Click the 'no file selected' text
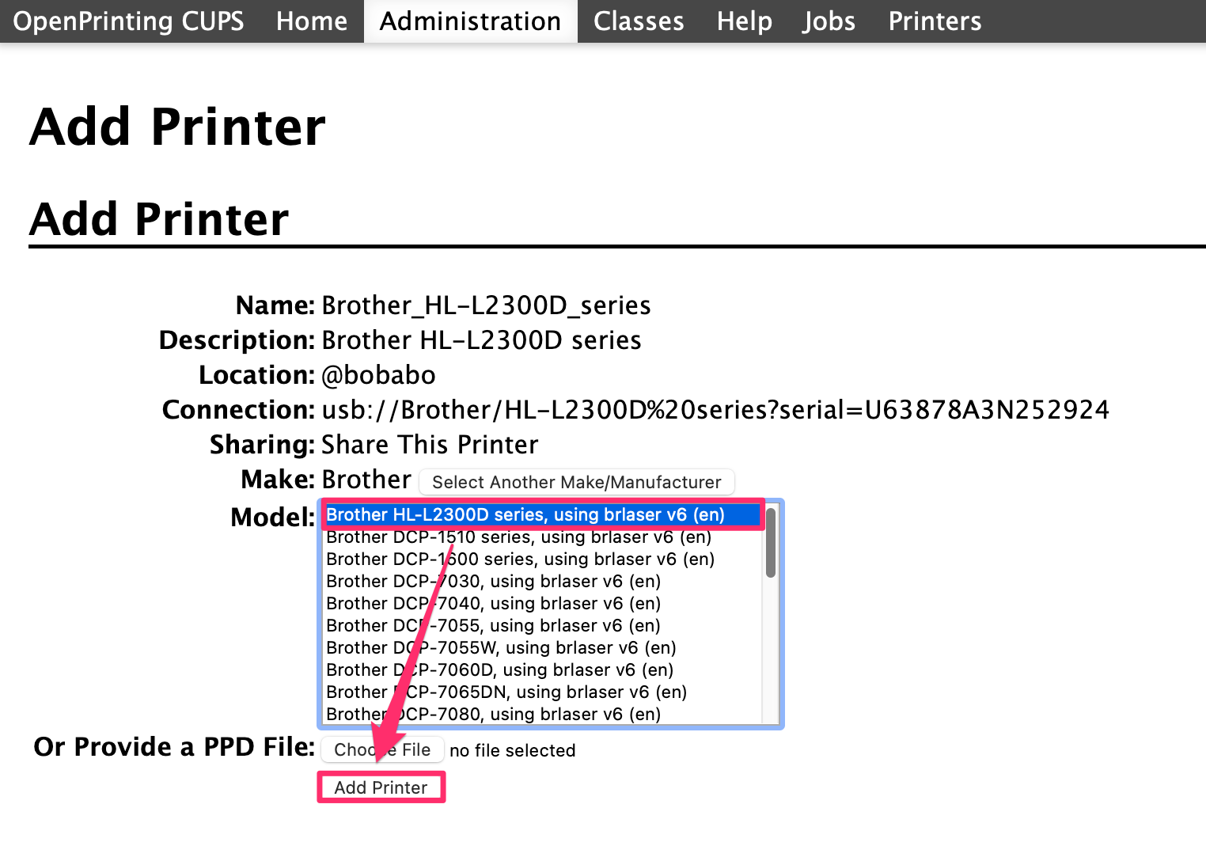The width and height of the screenshot is (1206, 842). coord(512,750)
